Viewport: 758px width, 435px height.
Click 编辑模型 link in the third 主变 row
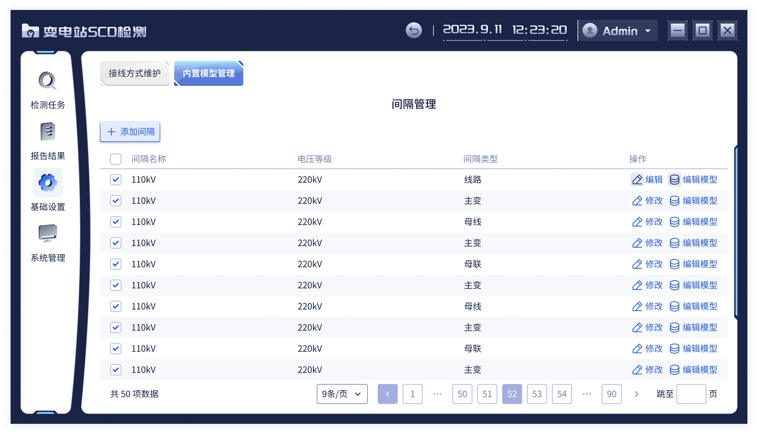[700, 285]
